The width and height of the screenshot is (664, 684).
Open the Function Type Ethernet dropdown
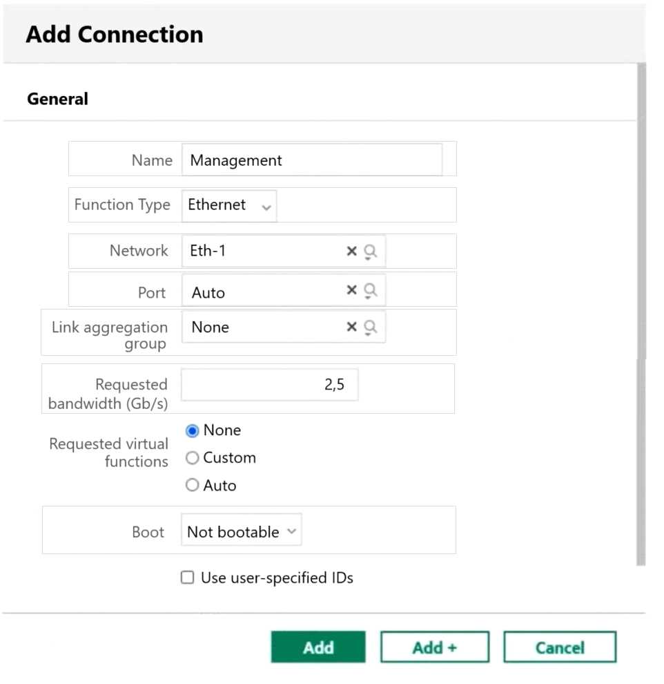coord(229,205)
